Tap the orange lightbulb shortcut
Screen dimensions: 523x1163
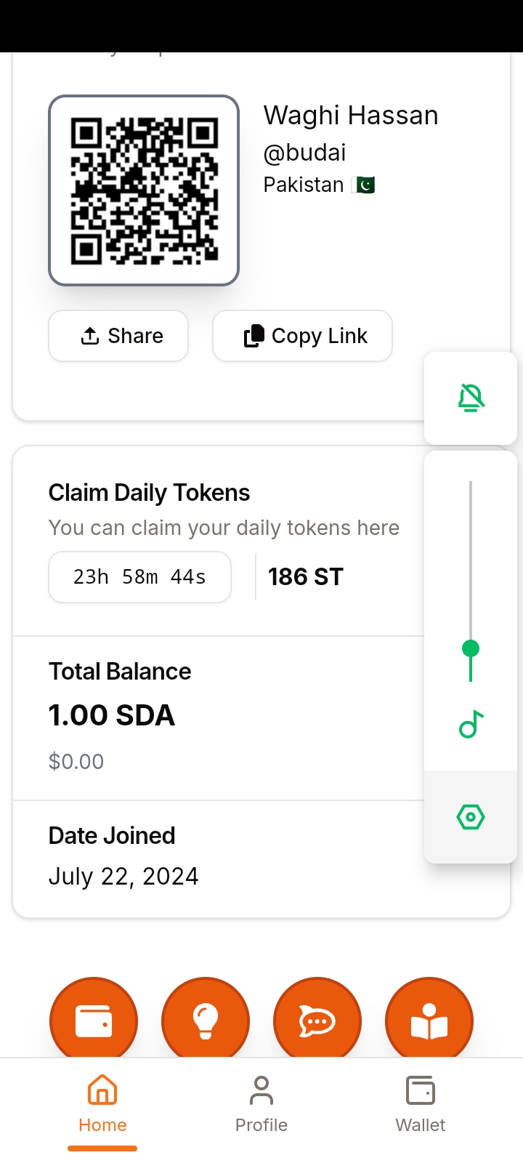(206, 1021)
